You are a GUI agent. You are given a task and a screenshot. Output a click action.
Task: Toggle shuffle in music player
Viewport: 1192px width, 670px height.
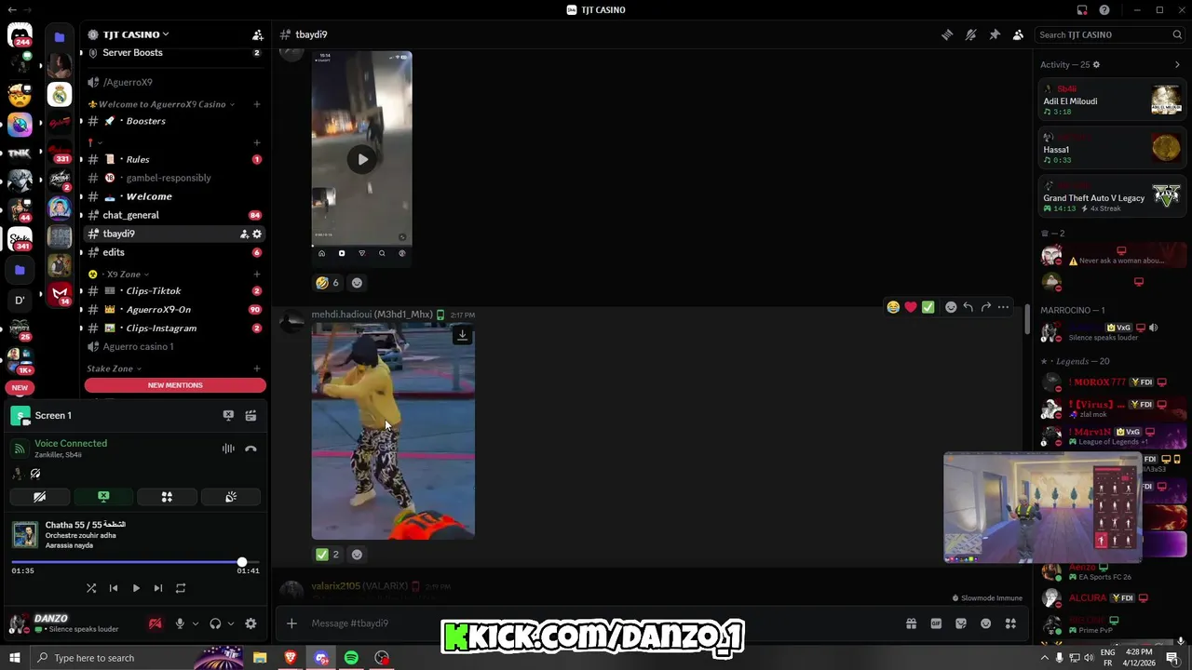coord(91,588)
